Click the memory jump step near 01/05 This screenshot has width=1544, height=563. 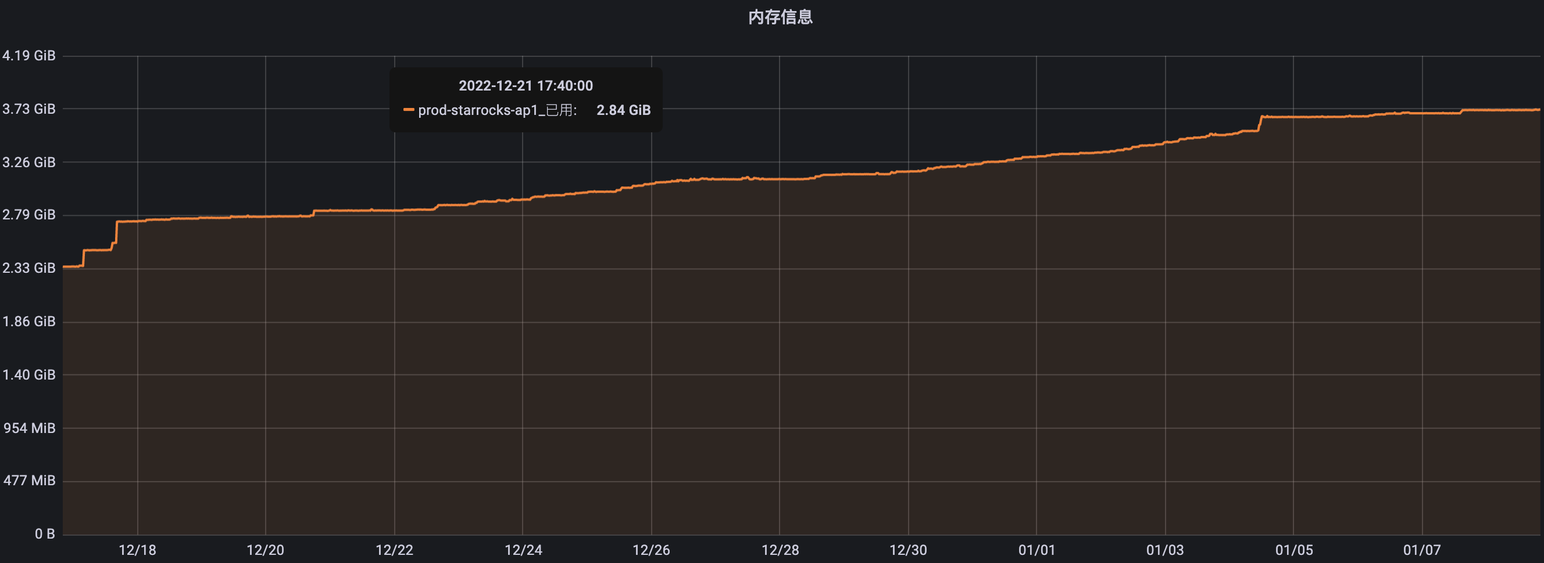coord(1260,123)
